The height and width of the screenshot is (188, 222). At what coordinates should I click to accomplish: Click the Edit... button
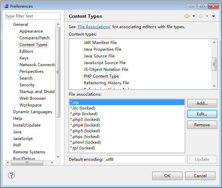coord(202,114)
